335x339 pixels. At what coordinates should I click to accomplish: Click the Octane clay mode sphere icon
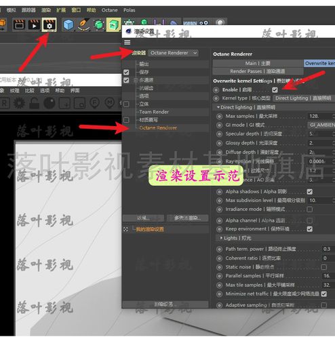click(x=50, y=103)
